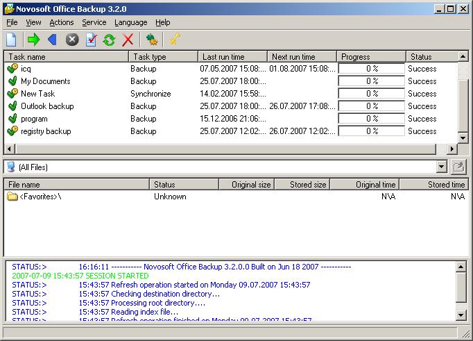Open task properties via the red checkmark document icon

pyautogui.click(x=91, y=40)
